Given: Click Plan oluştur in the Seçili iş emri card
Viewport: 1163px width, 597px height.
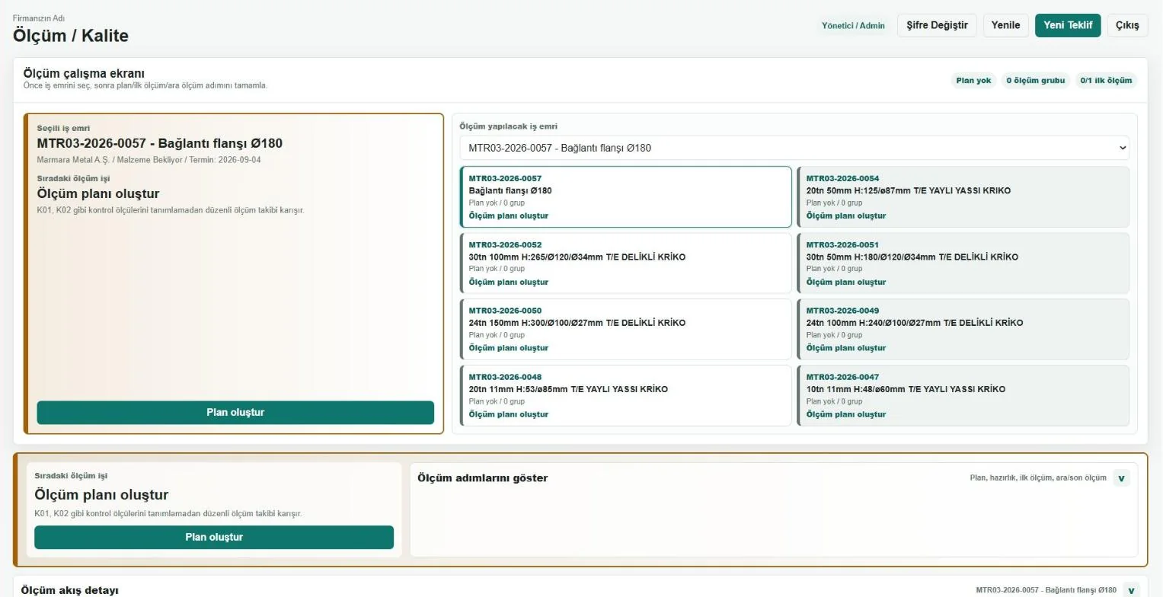Looking at the screenshot, I should point(235,413).
